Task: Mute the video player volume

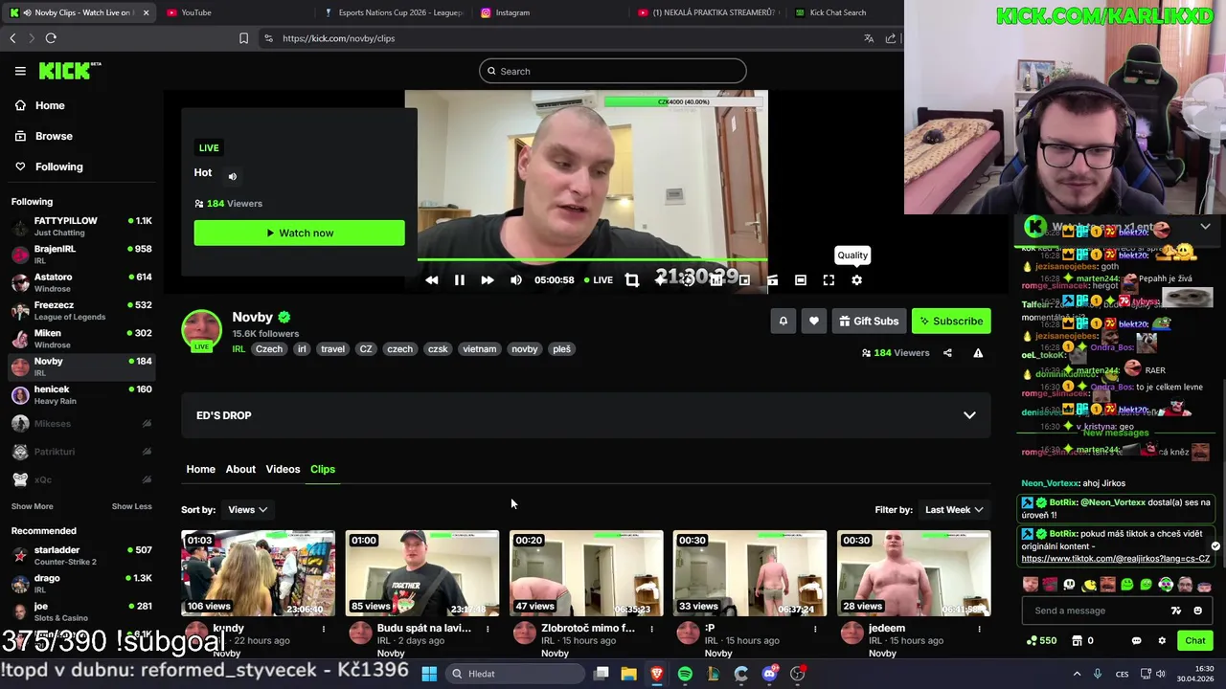Action: [515, 280]
